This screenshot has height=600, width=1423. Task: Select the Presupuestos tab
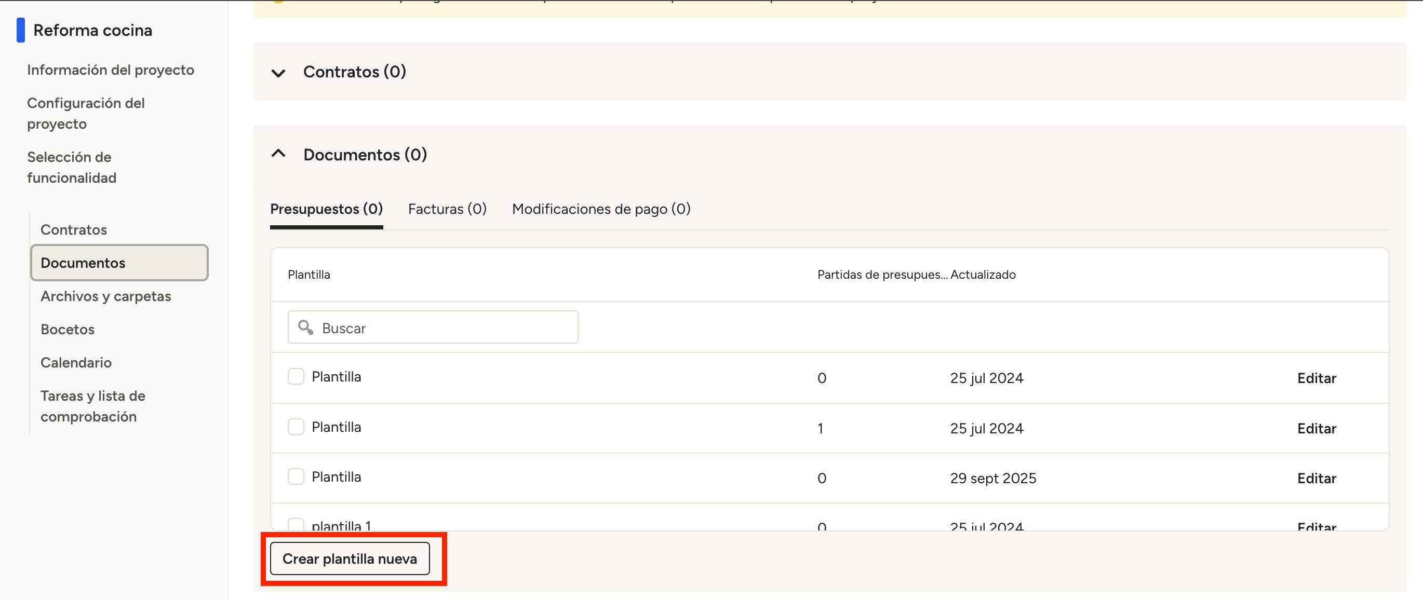tap(326, 209)
